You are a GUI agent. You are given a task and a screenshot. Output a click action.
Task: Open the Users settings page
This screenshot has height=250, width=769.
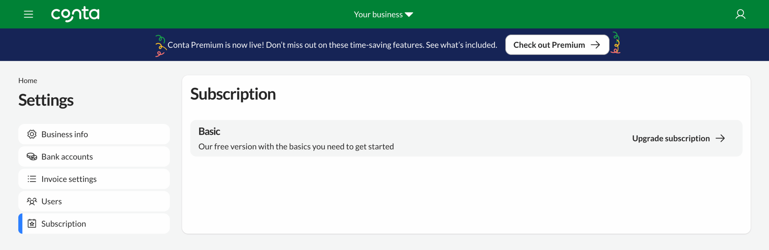coord(51,201)
